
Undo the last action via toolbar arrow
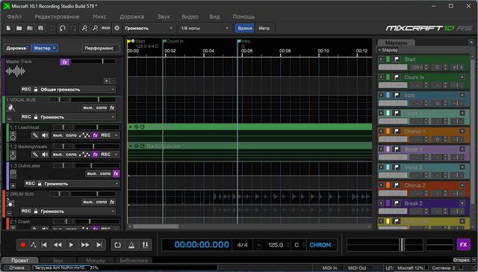click(63, 28)
